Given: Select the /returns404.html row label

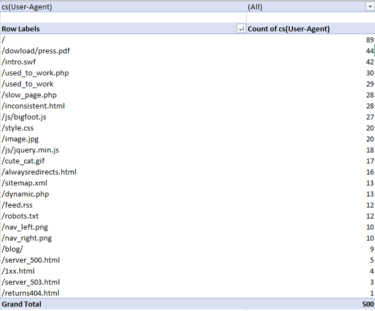Looking at the screenshot, I should (30, 293).
